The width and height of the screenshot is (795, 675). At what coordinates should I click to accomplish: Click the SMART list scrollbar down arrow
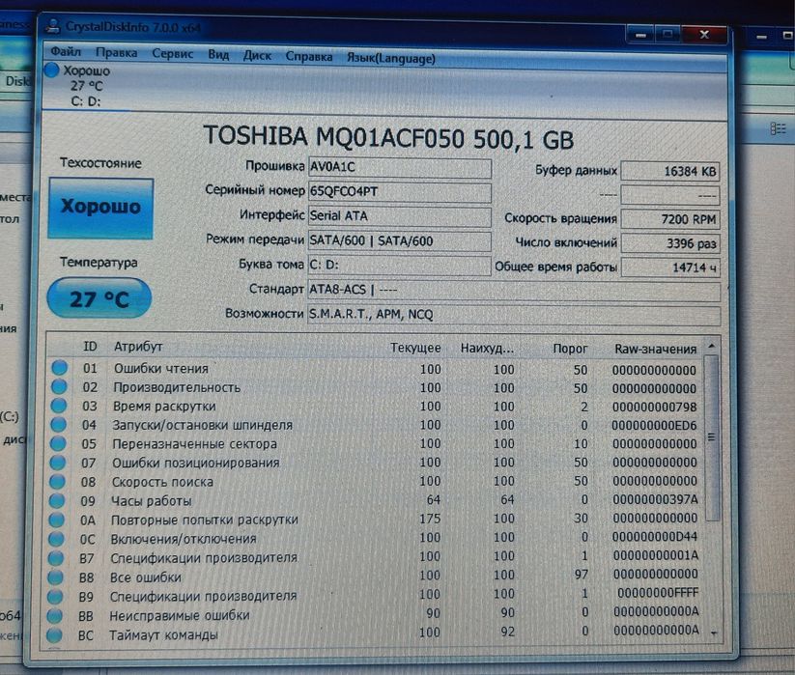[714, 633]
